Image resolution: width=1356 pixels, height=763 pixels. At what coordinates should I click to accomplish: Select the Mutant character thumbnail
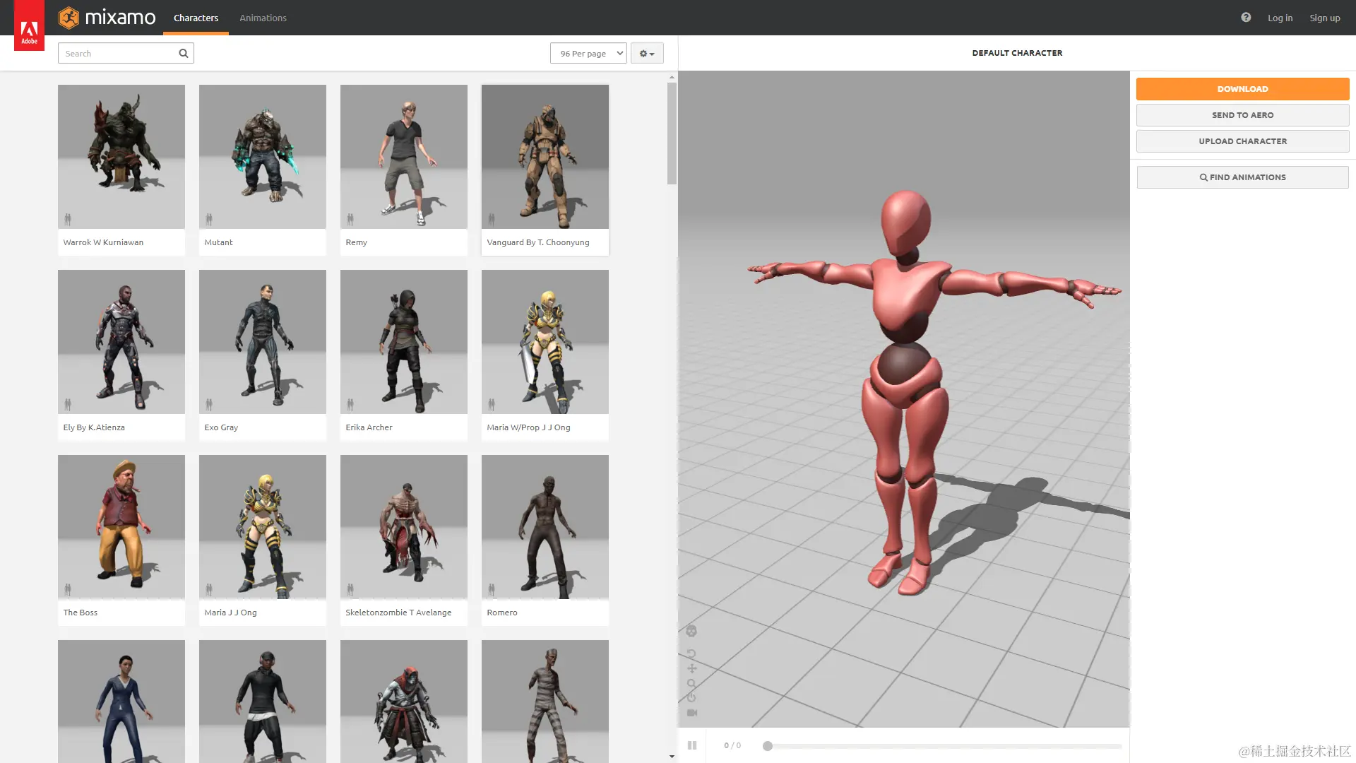click(263, 157)
